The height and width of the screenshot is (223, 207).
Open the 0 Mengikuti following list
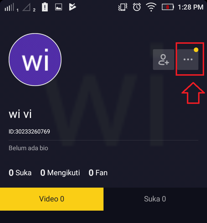[x=60, y=173]
